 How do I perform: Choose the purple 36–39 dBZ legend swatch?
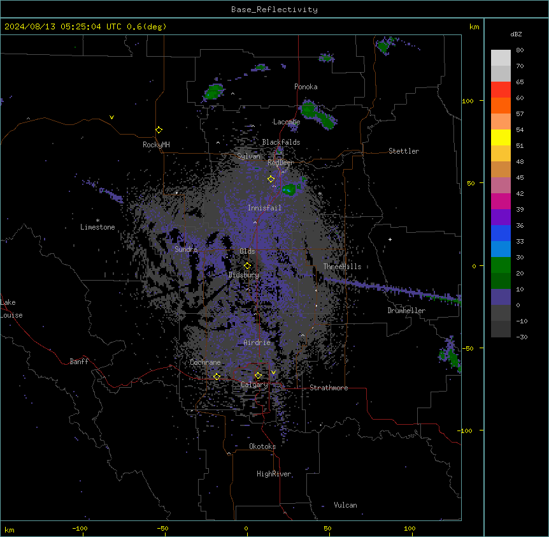coord(501,217)
